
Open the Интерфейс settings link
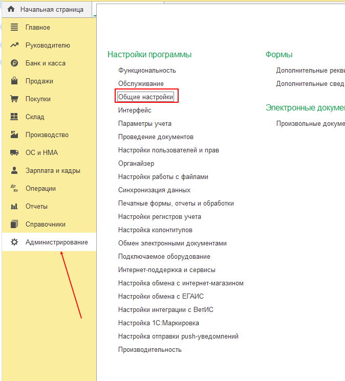click(x=135, y=110)
